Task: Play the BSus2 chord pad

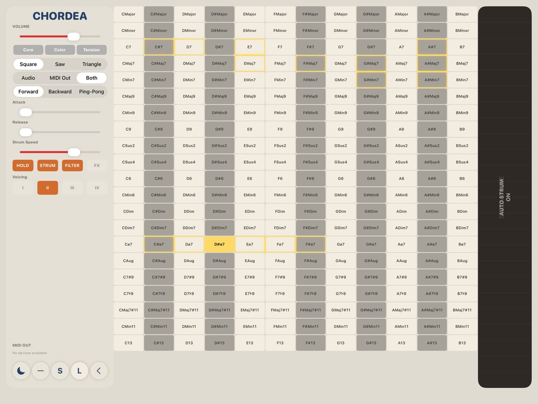Action: tap(462, 146)
